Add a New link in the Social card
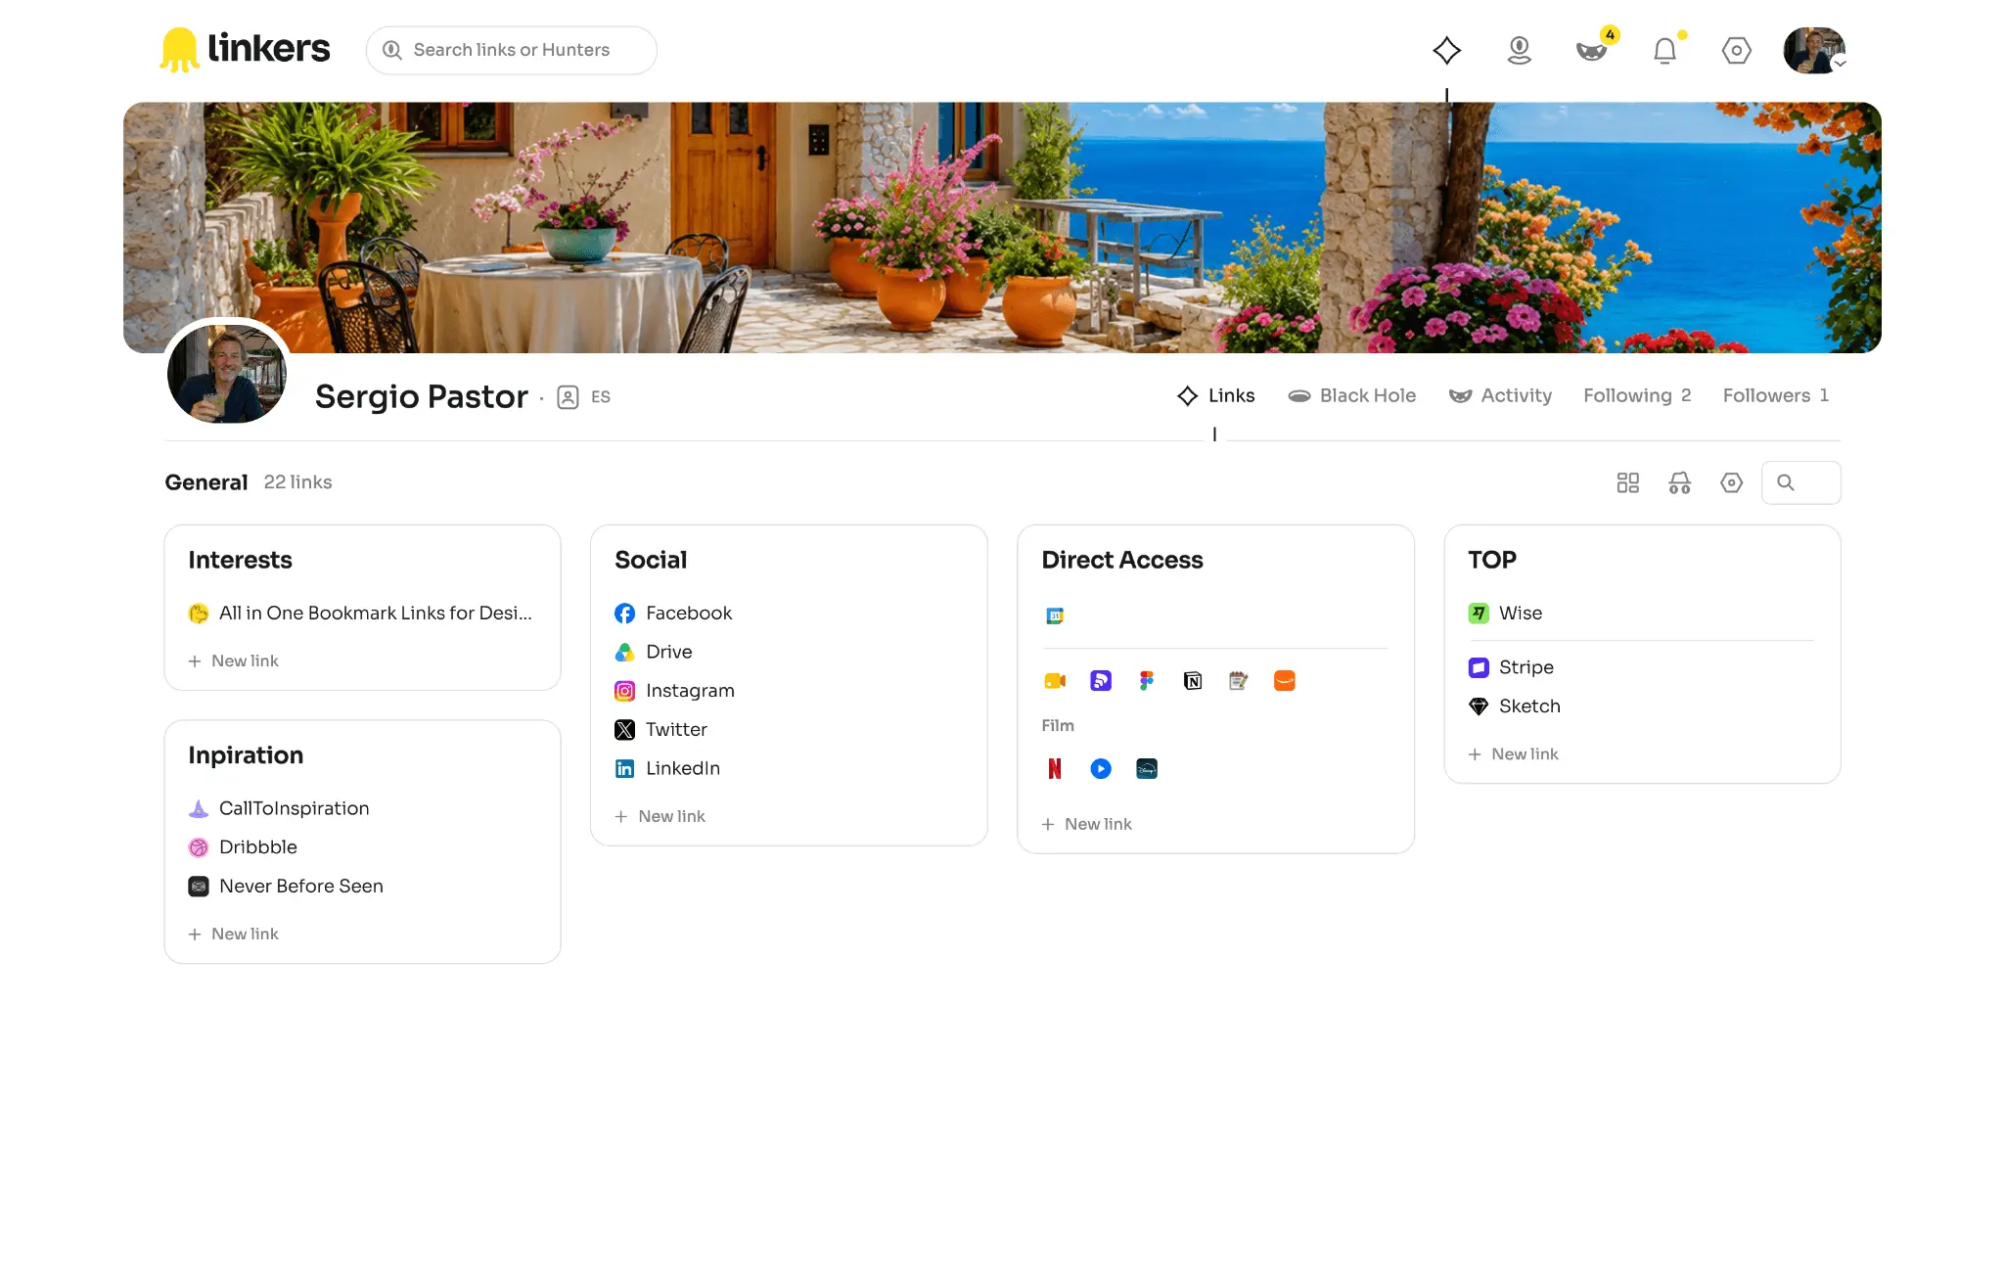Screen dimensions: 2004x1276 [660, 816]
